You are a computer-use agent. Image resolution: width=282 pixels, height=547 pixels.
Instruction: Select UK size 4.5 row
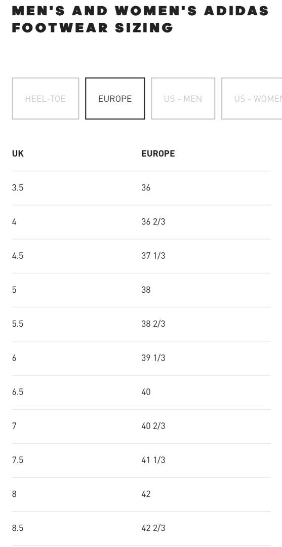[141, 256]
